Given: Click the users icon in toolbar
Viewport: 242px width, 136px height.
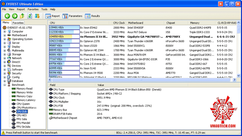Looking at the screenshot, I should pos(37,16).
